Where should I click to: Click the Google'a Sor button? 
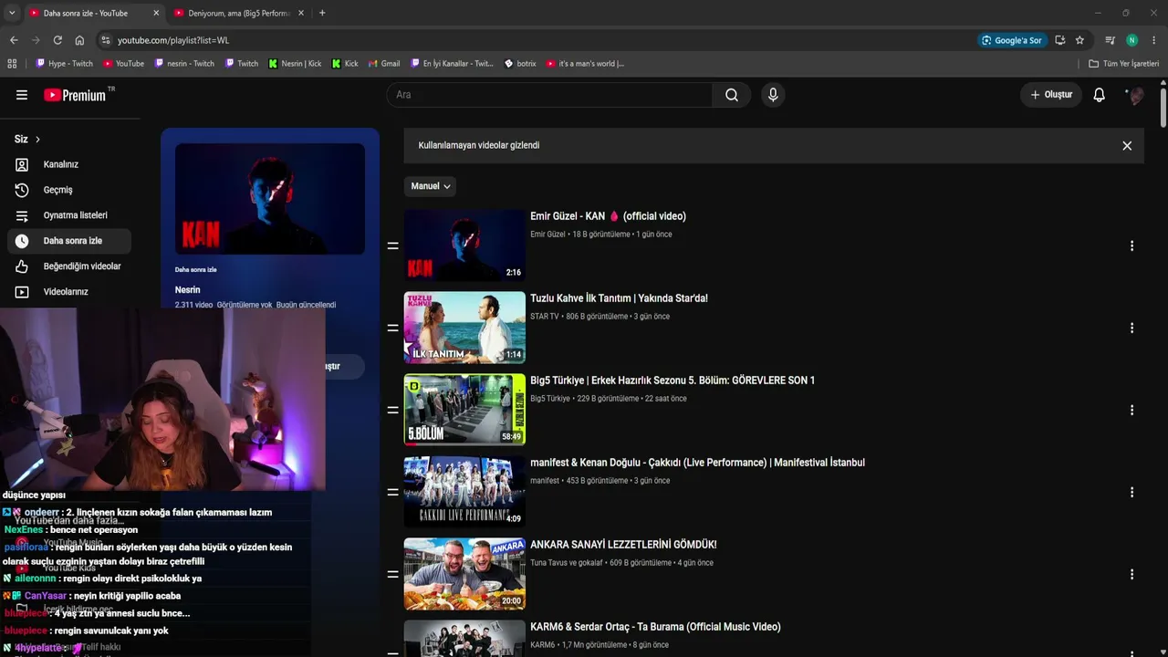(x=1011, y=40)
